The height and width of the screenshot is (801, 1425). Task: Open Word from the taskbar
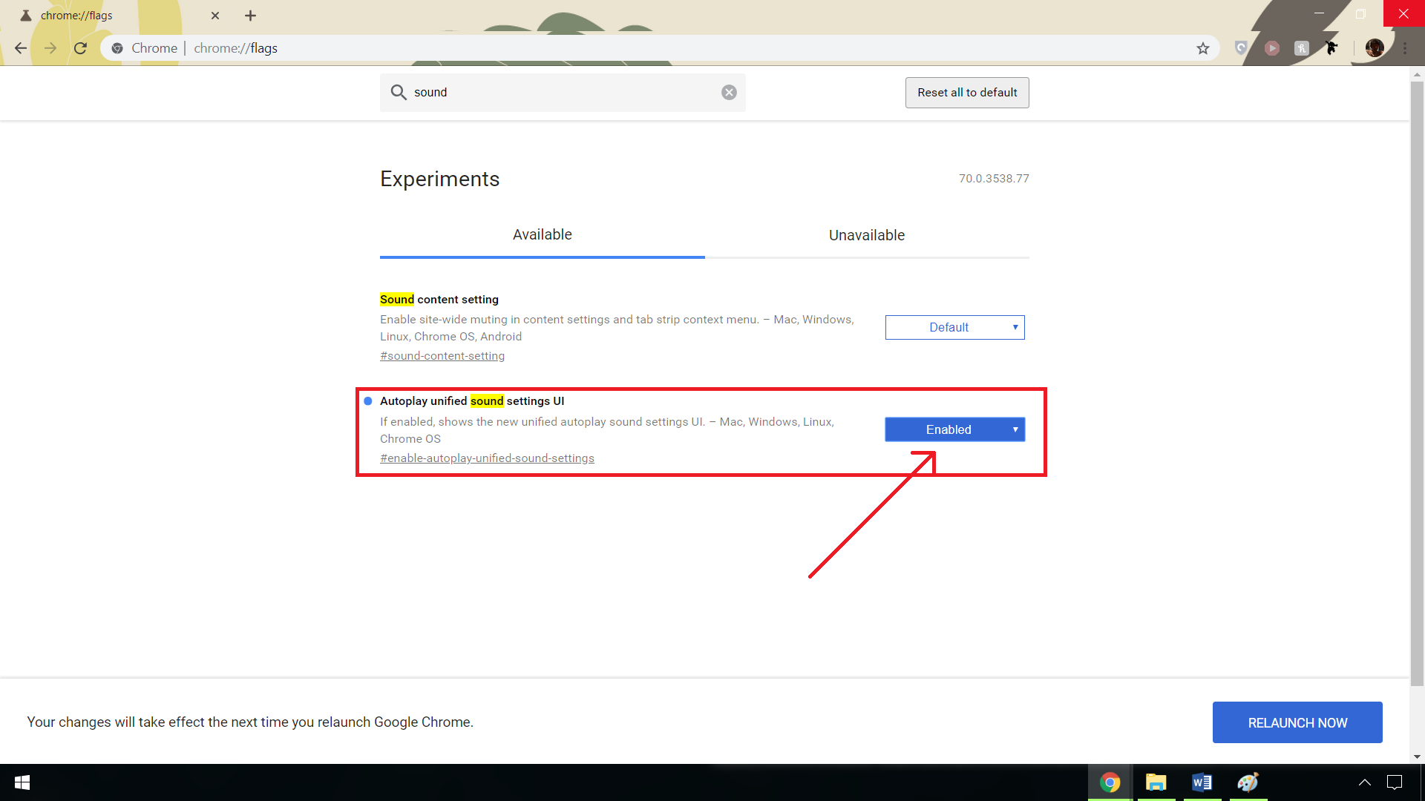(x=1202, y=782)
